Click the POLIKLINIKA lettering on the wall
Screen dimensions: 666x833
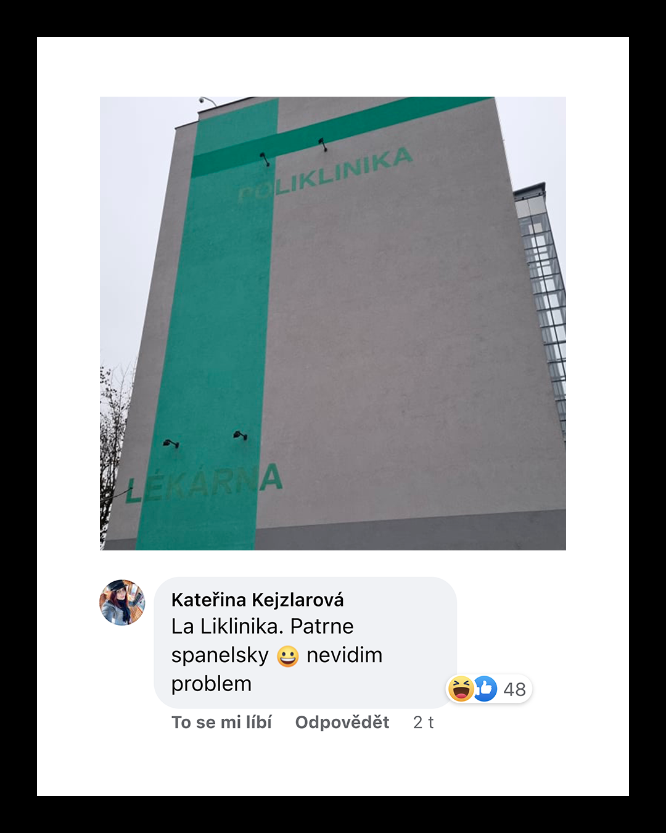point(325,175)
